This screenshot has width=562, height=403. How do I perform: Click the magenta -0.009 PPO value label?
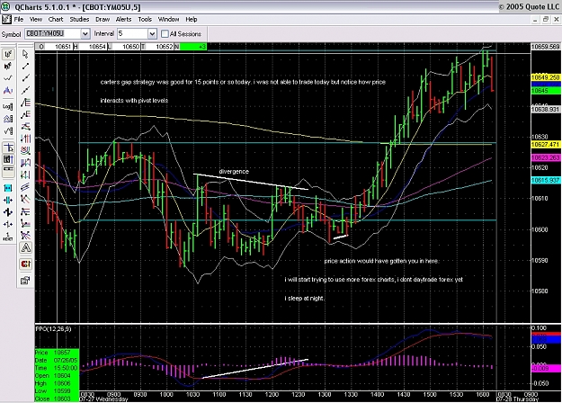[x=546, y=368]
